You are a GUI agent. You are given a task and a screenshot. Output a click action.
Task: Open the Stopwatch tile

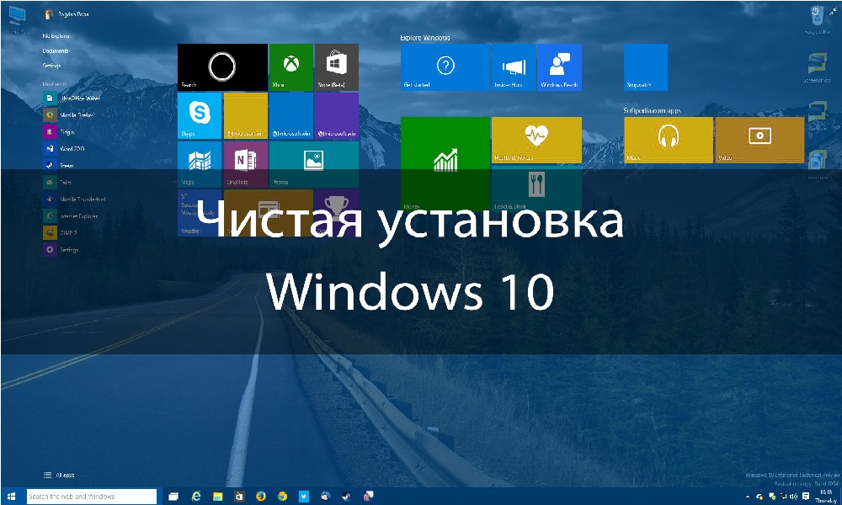(x=646, y=67)
